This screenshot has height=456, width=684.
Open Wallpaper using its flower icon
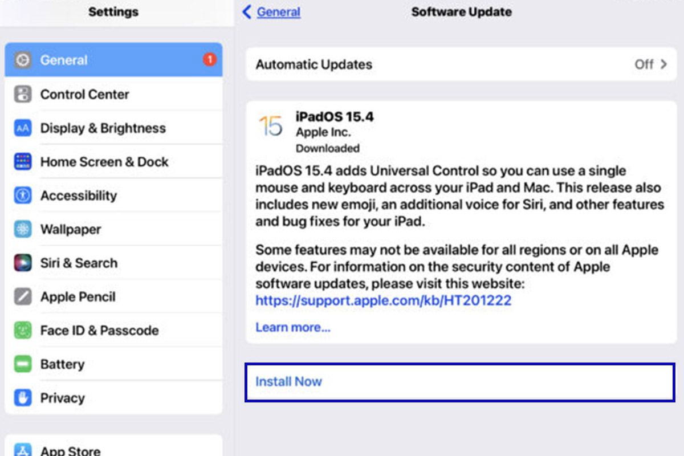pyautogui.click(x=22, y=229)
